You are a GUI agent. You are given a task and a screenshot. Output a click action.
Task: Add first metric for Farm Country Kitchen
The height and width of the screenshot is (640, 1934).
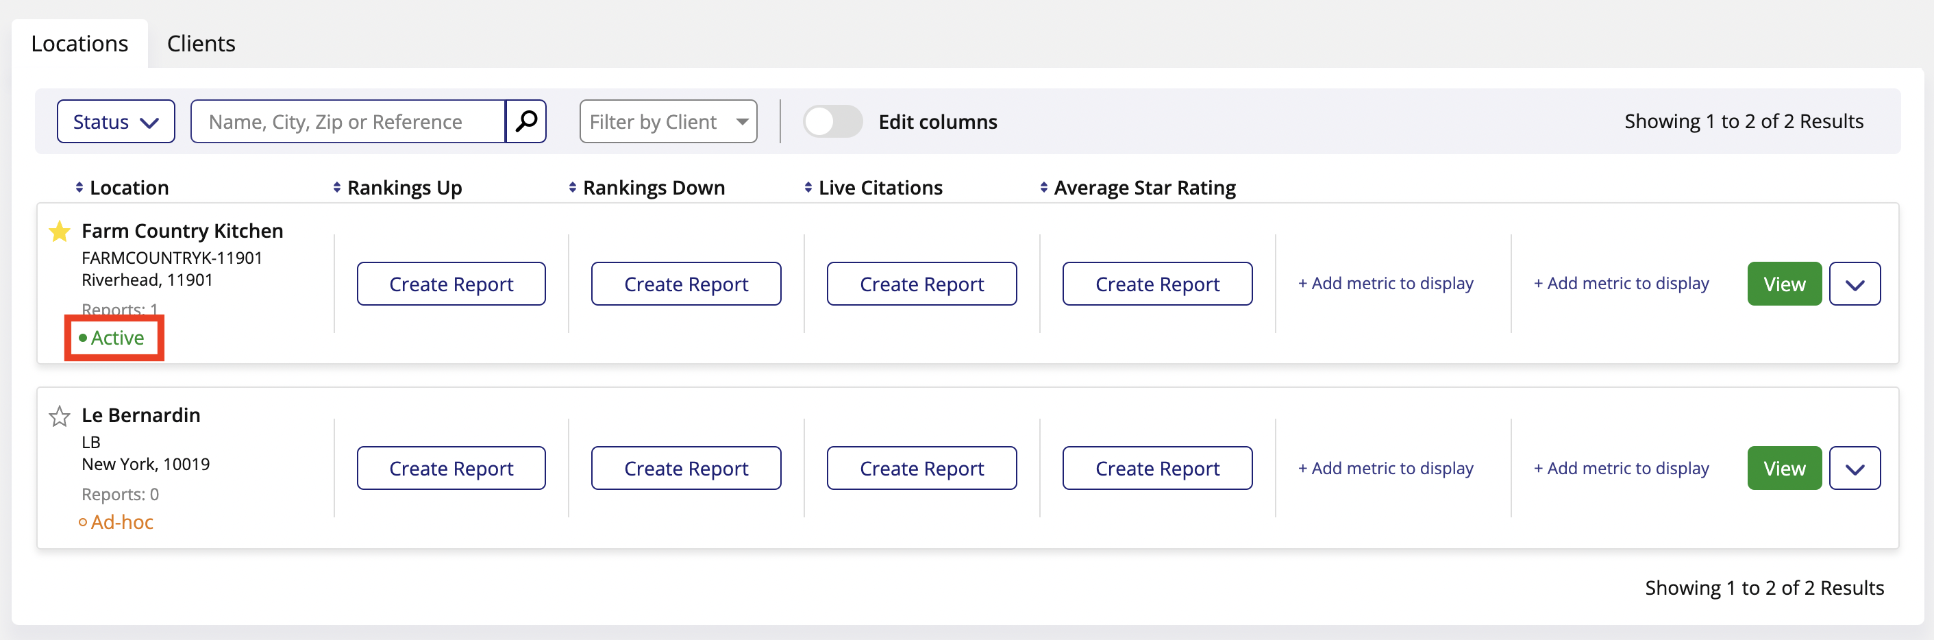coord(1385,284)
